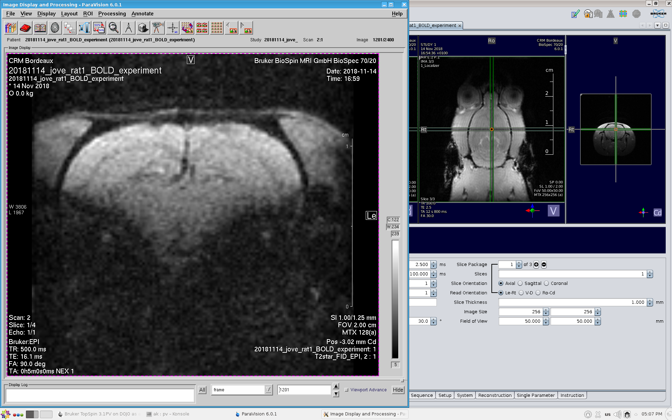
Task: Choose V-D read orientation
Action: coord(521,293)
